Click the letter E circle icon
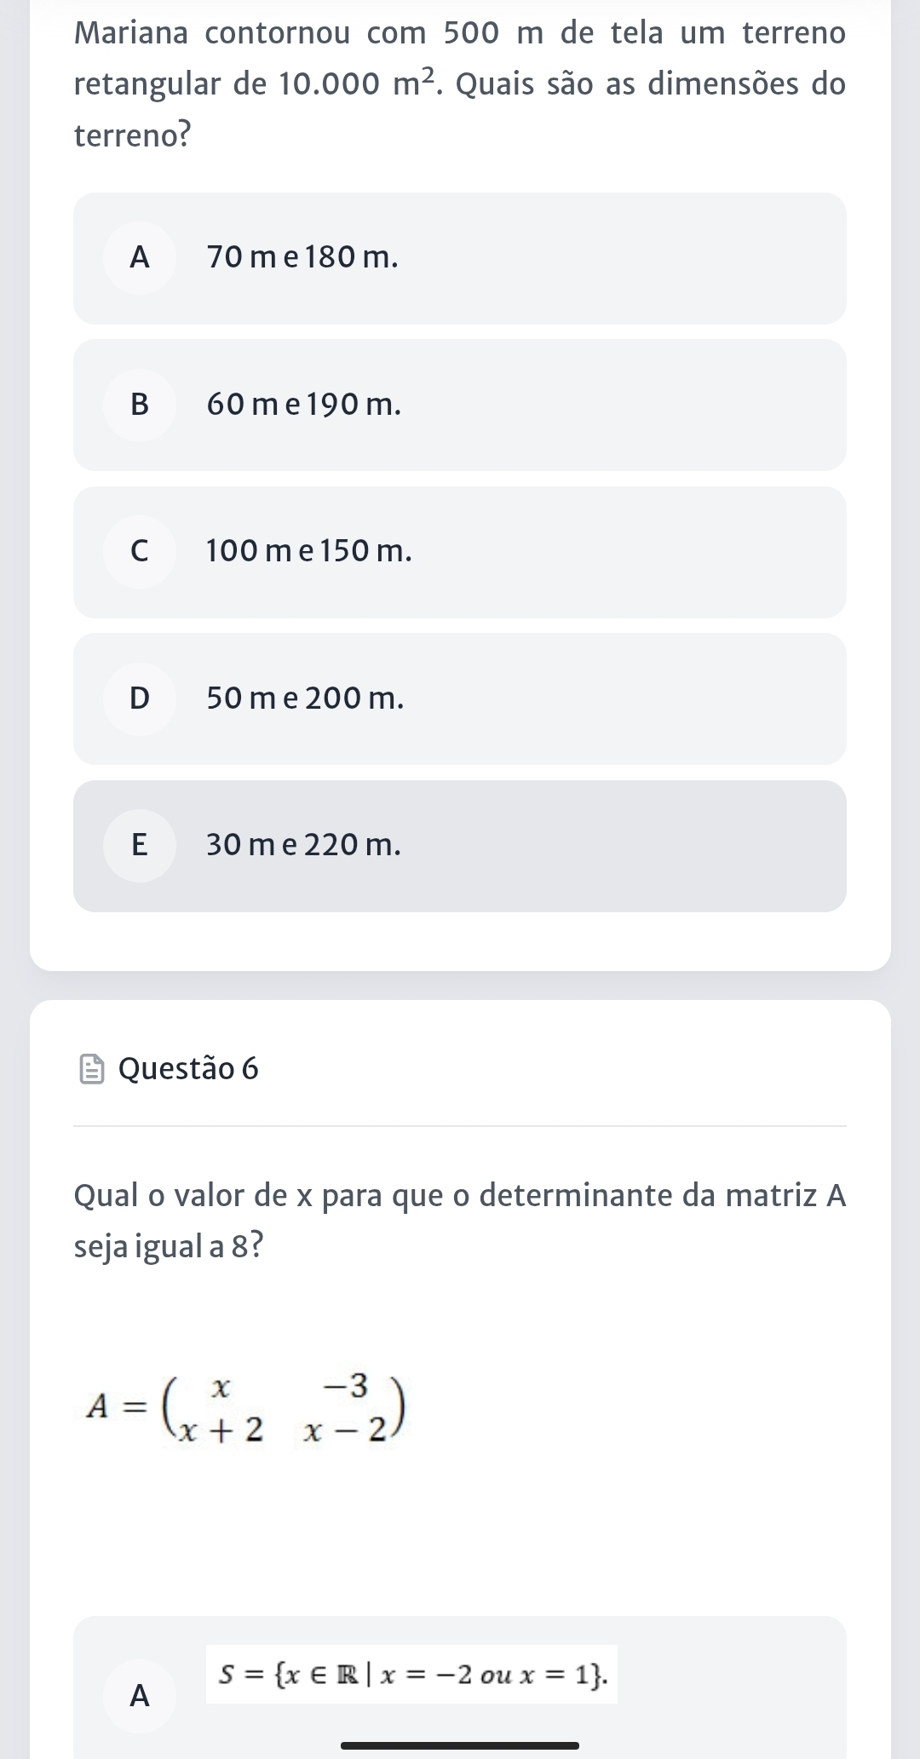 pos(140,846)
